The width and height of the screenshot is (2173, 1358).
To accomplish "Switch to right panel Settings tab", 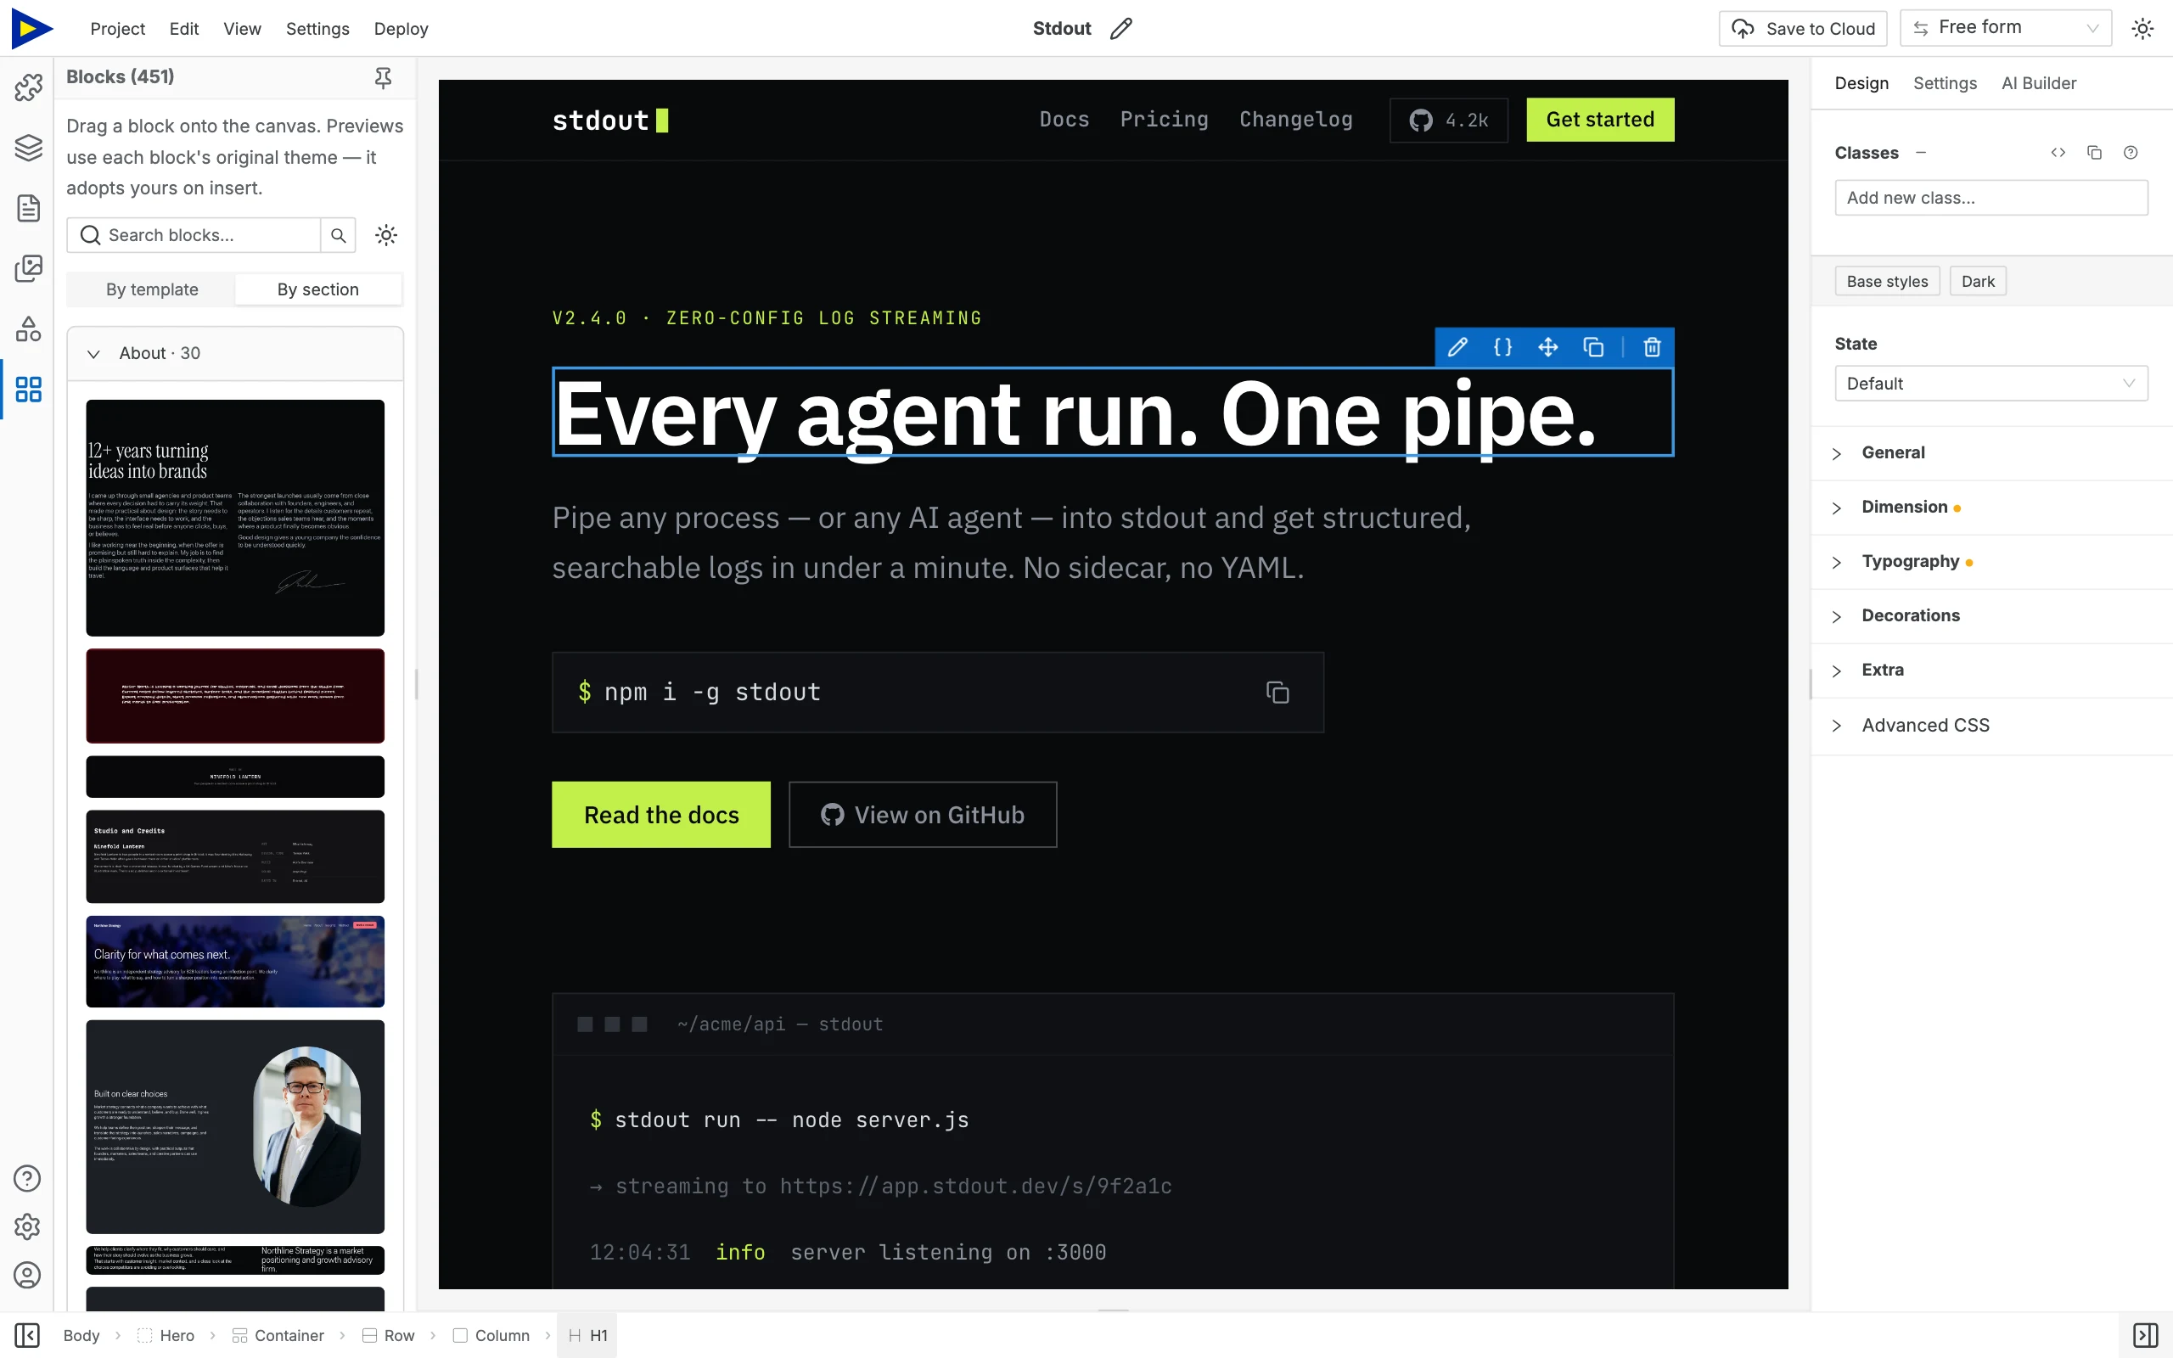I will point(1945,83).
